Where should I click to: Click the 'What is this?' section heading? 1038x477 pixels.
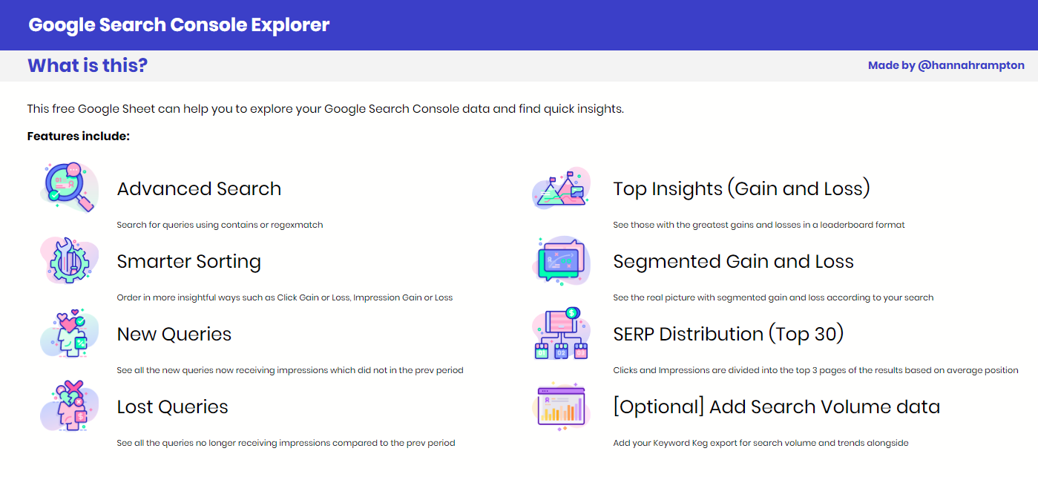tap(88, 65)
